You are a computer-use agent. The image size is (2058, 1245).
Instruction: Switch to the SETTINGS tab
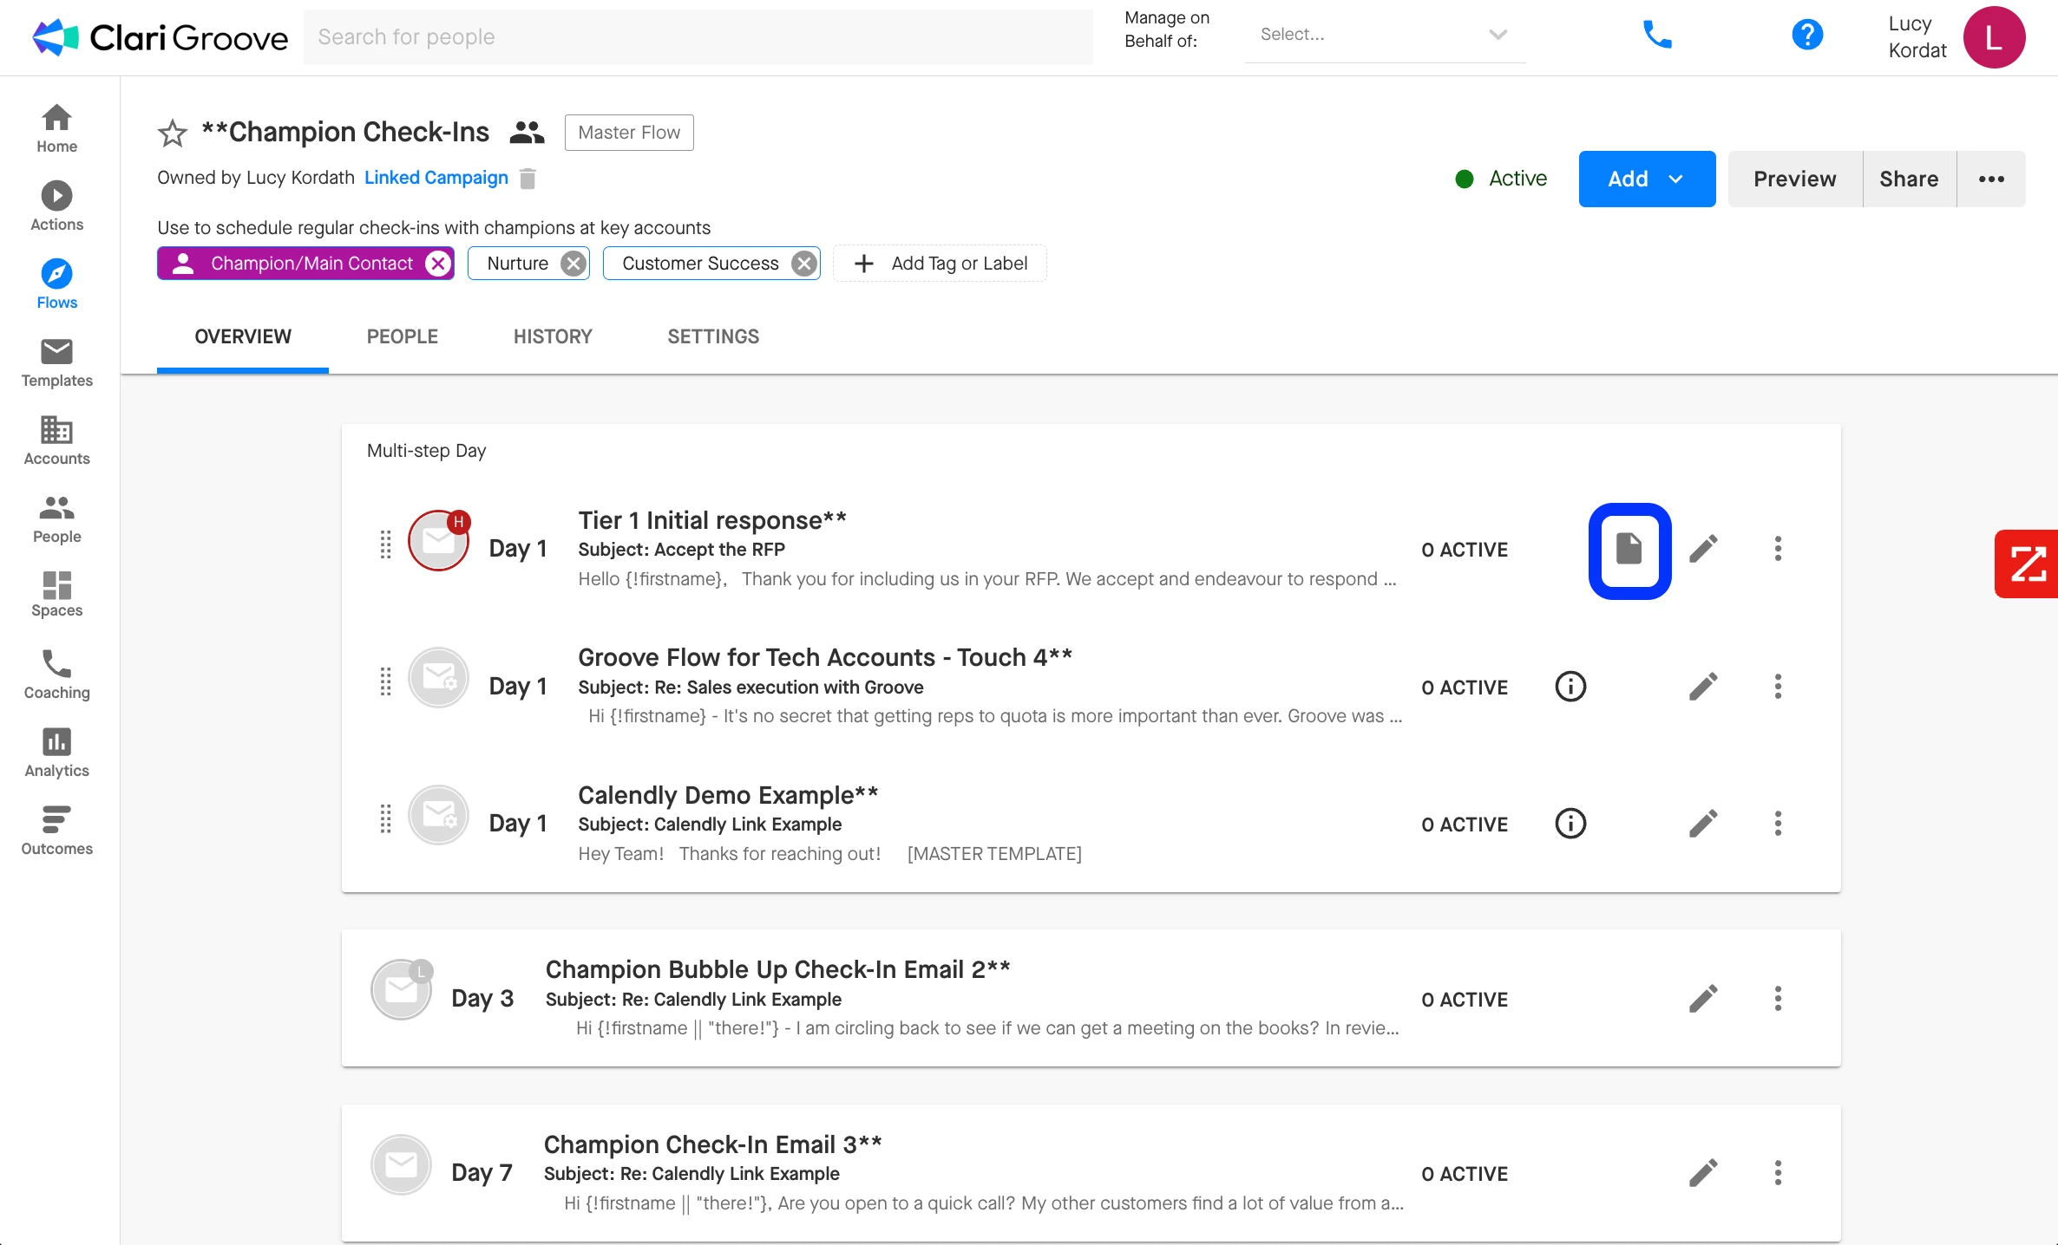pos(713,336)
